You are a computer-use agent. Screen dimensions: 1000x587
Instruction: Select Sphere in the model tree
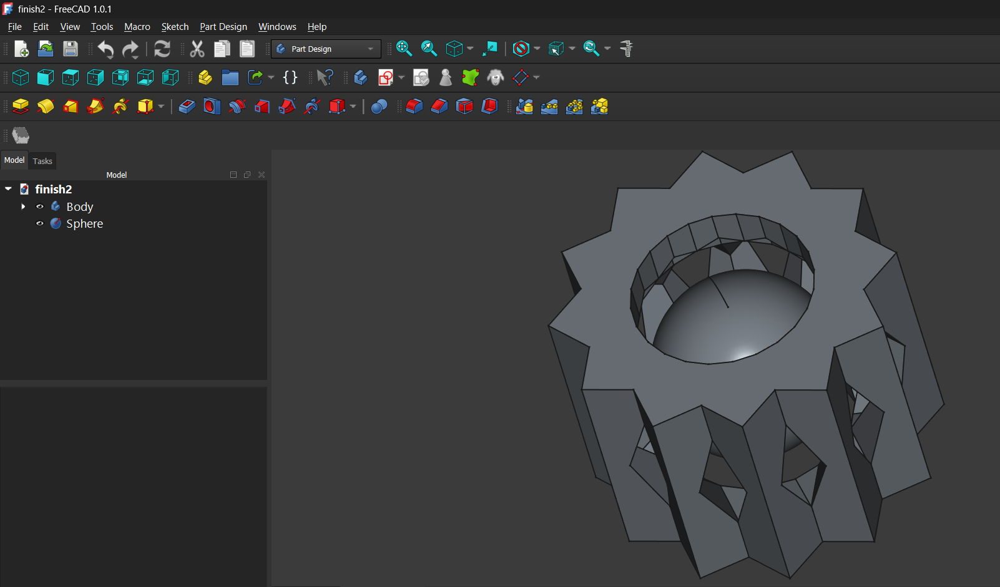(84, 223)
